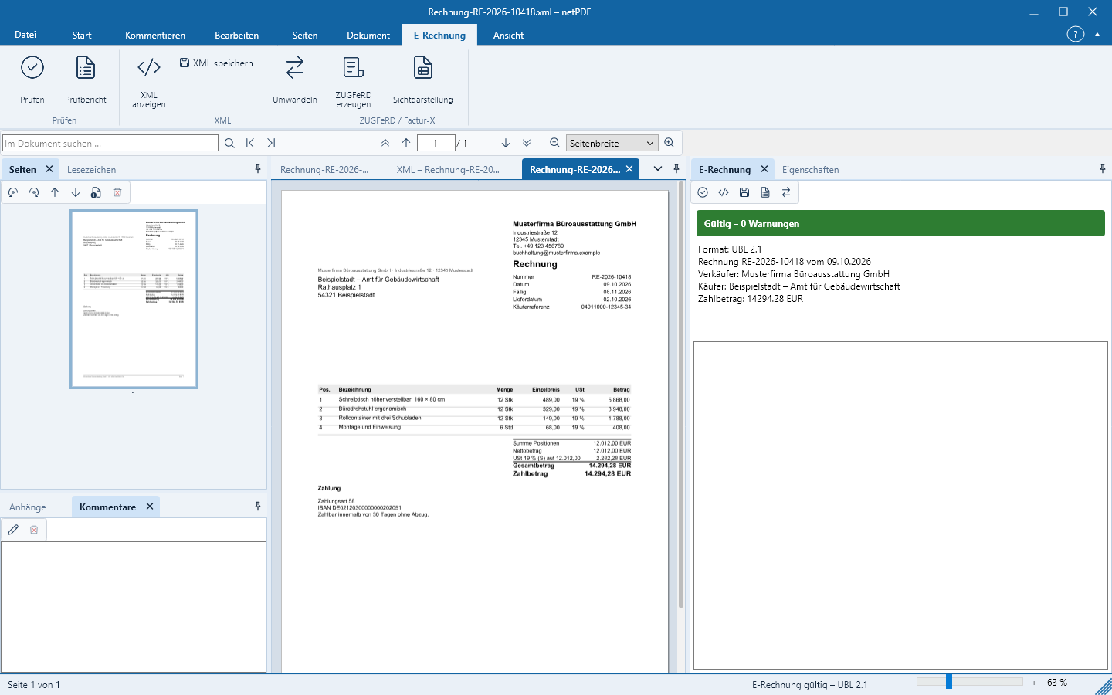Zoom in with the plus magnifier

click(x=670, y=143)
